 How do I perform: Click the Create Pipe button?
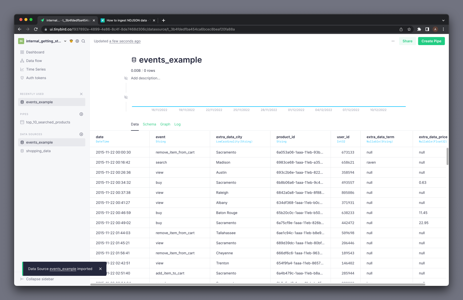[x=431, y=41]
